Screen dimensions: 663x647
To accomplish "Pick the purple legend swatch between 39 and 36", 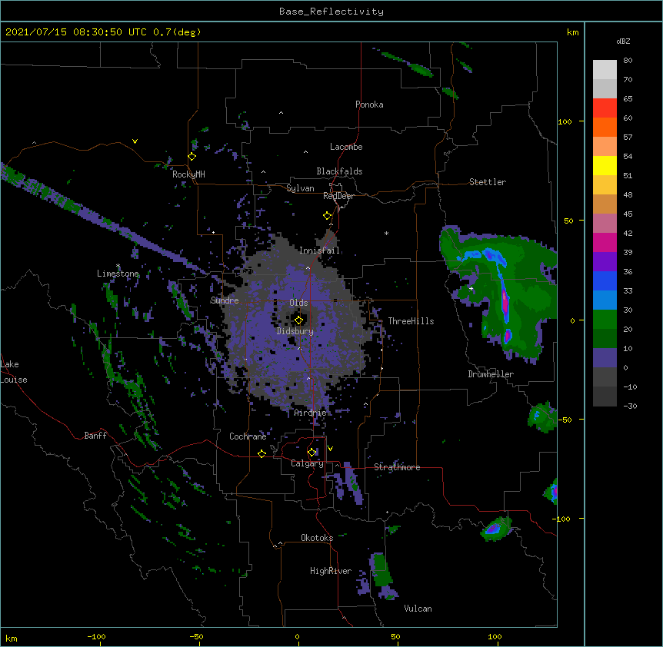I will tap(605, 262).
